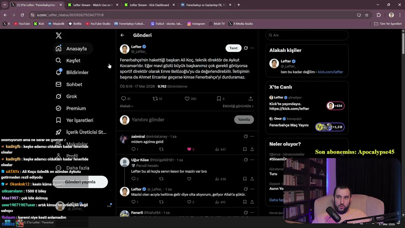Open more options on Lefter reply
405x228 pixels.
(252, 189)
